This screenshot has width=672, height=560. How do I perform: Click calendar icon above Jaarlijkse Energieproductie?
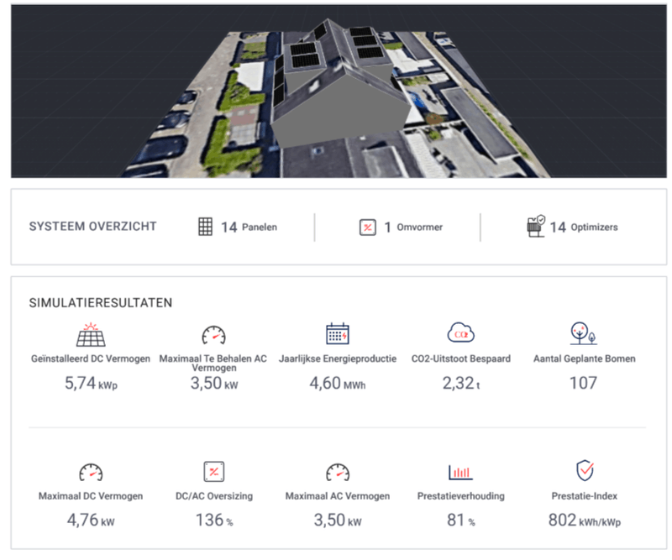[338, 334]
